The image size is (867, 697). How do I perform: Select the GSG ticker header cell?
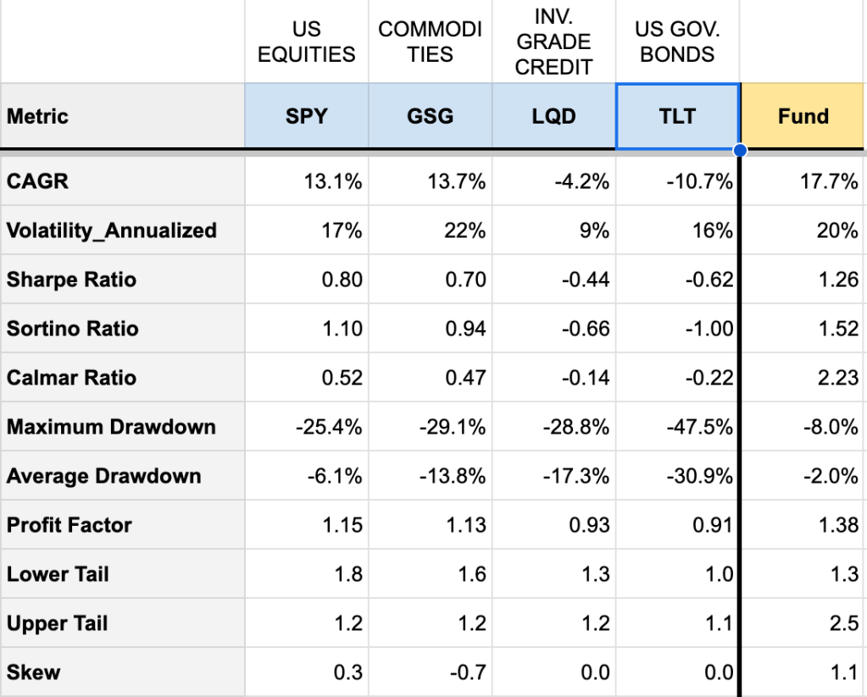point(430,116)
